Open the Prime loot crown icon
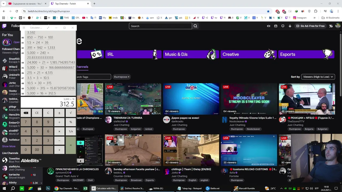The image size is (342, 192). pos(269,26)
